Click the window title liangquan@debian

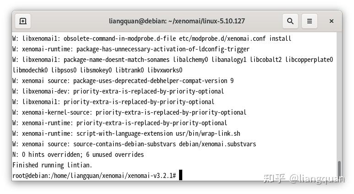tap(176, 21)
